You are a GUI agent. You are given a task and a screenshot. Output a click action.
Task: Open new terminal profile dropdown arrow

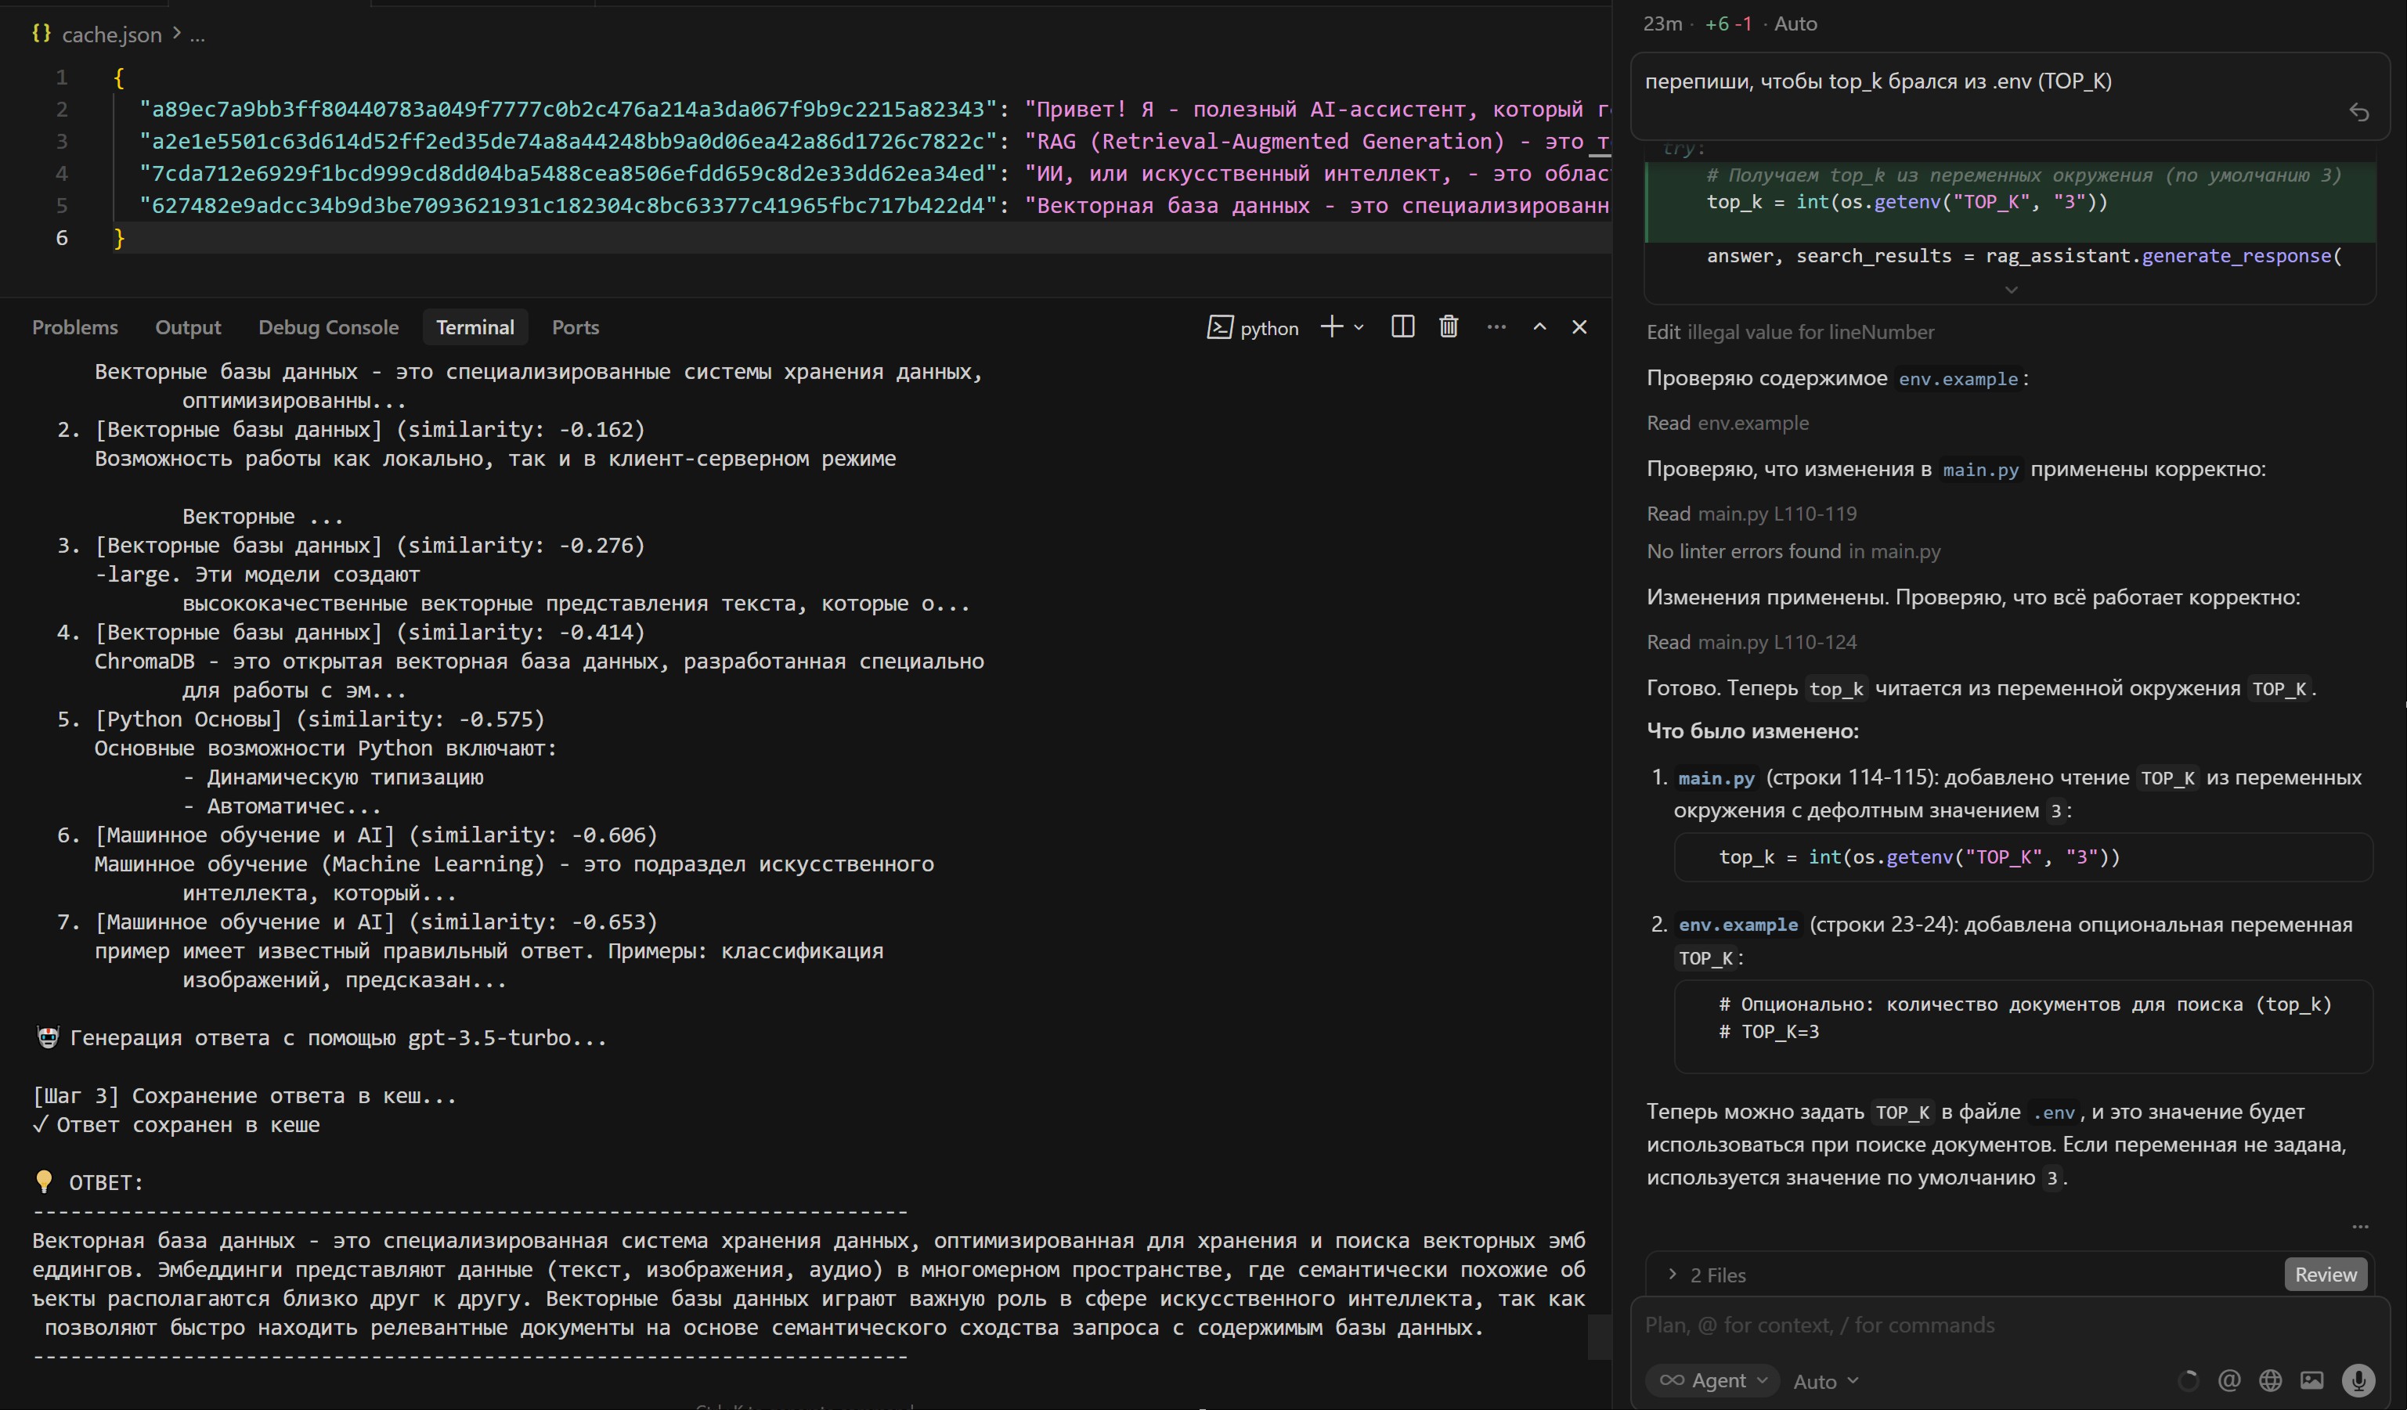point(1359,328)
